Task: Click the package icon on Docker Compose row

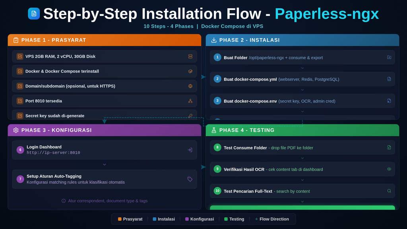Action: 190,71
